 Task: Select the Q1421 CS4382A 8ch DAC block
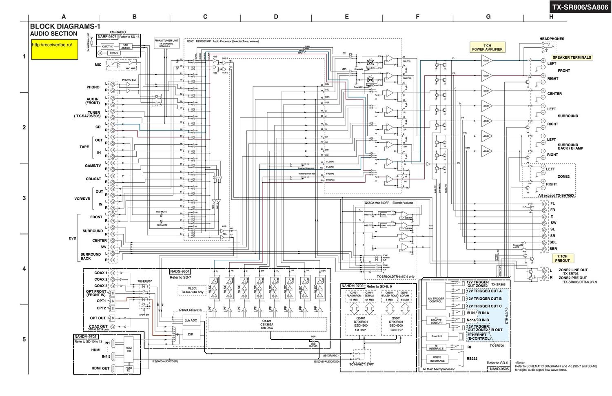coord(267,324)
